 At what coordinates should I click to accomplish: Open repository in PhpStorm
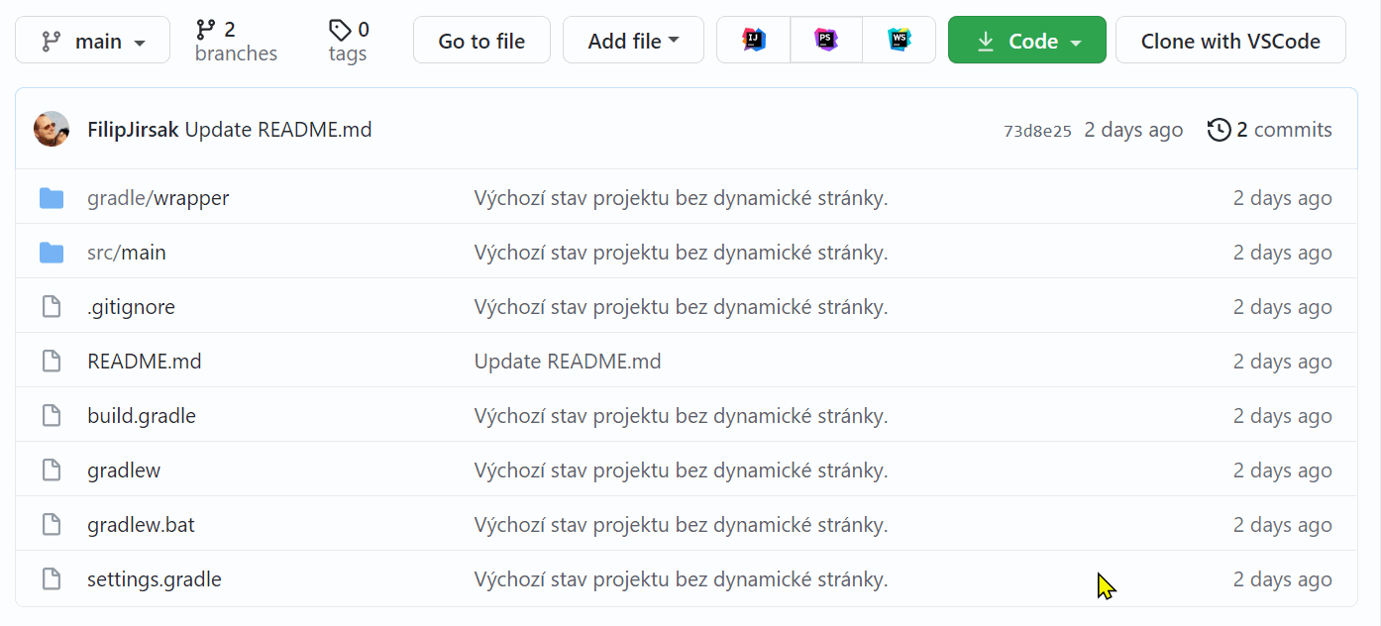click(826, 41)
